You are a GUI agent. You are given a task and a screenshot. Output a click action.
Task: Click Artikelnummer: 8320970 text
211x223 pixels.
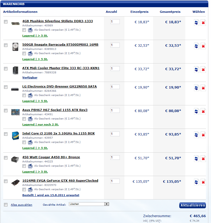(39, 185)
